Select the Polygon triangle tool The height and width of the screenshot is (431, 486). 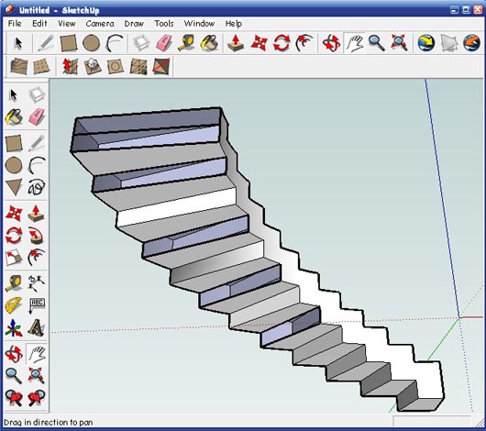(14, 187)
